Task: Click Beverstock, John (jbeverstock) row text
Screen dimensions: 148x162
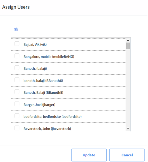Action: point(47,129)
